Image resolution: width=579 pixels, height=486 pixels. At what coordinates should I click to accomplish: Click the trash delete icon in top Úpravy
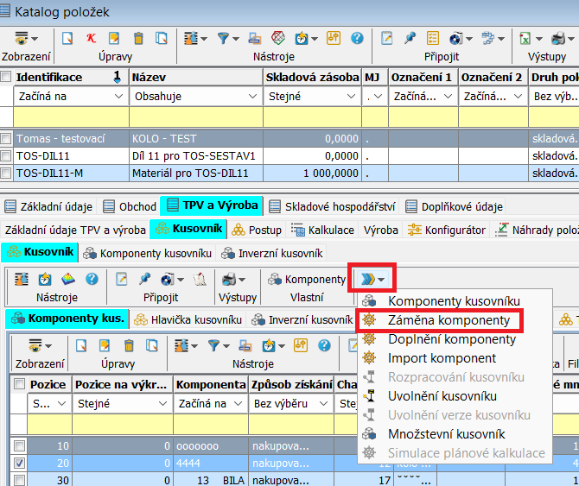(x=138, y=38)
